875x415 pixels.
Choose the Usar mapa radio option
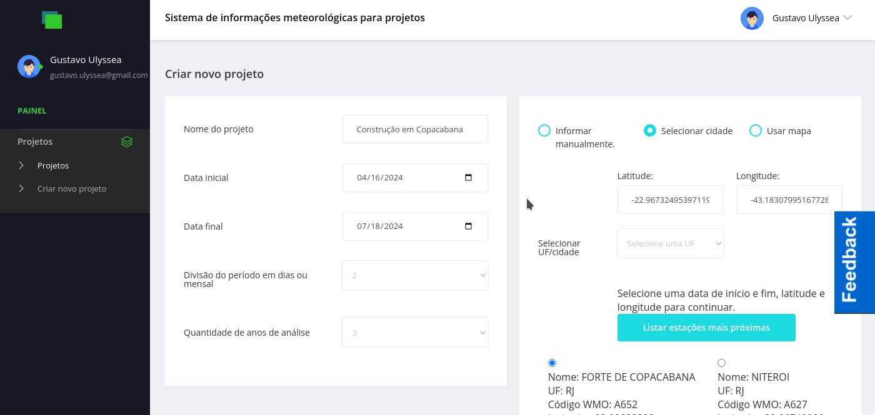pyautogui.click(x=756, y=130)
